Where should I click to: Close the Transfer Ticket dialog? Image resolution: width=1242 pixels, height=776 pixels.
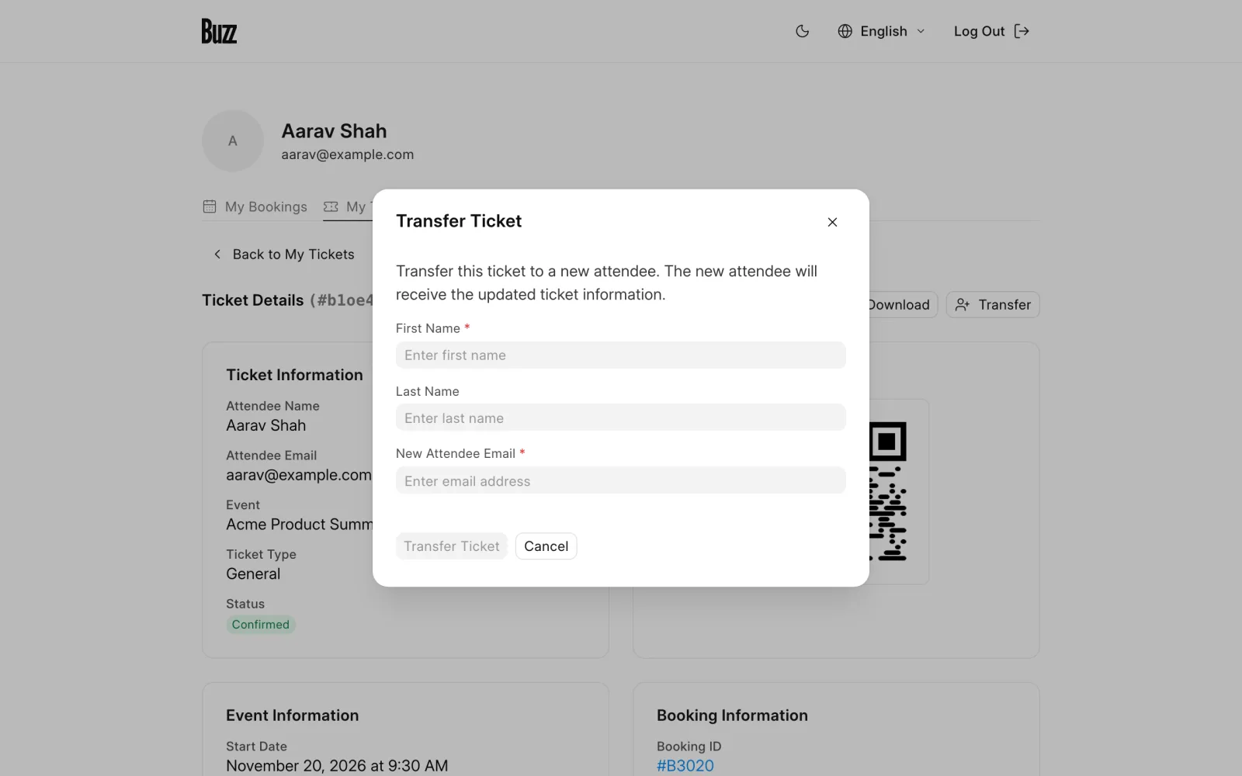832,222
